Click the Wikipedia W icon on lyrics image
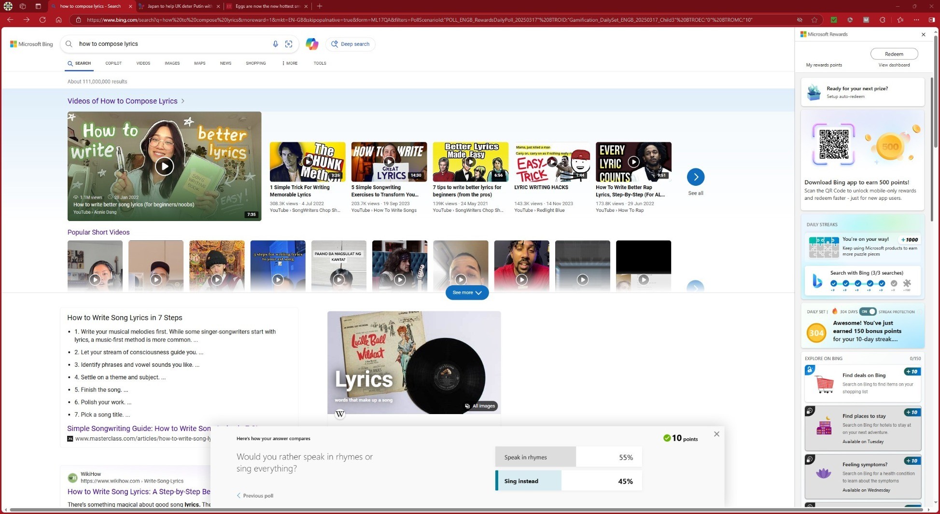 [x=340, y=414]
